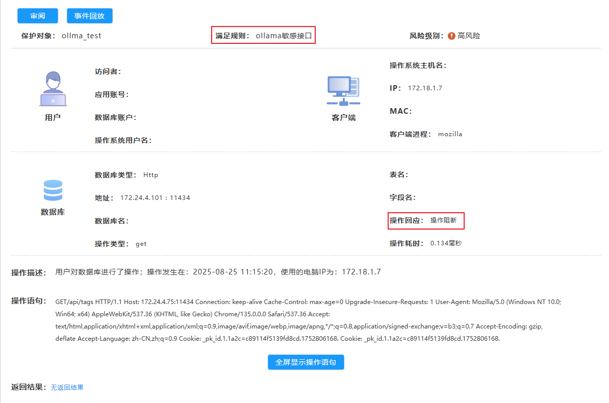Open the 无返回结果 link
The width and height of the screenshot is (609, 403).
click(67, 387)
